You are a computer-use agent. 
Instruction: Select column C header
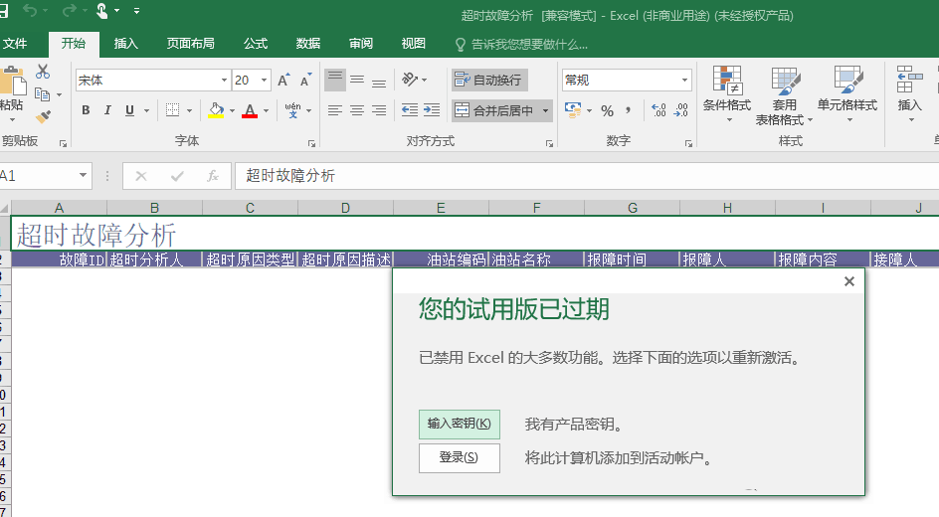coord(251,208)
